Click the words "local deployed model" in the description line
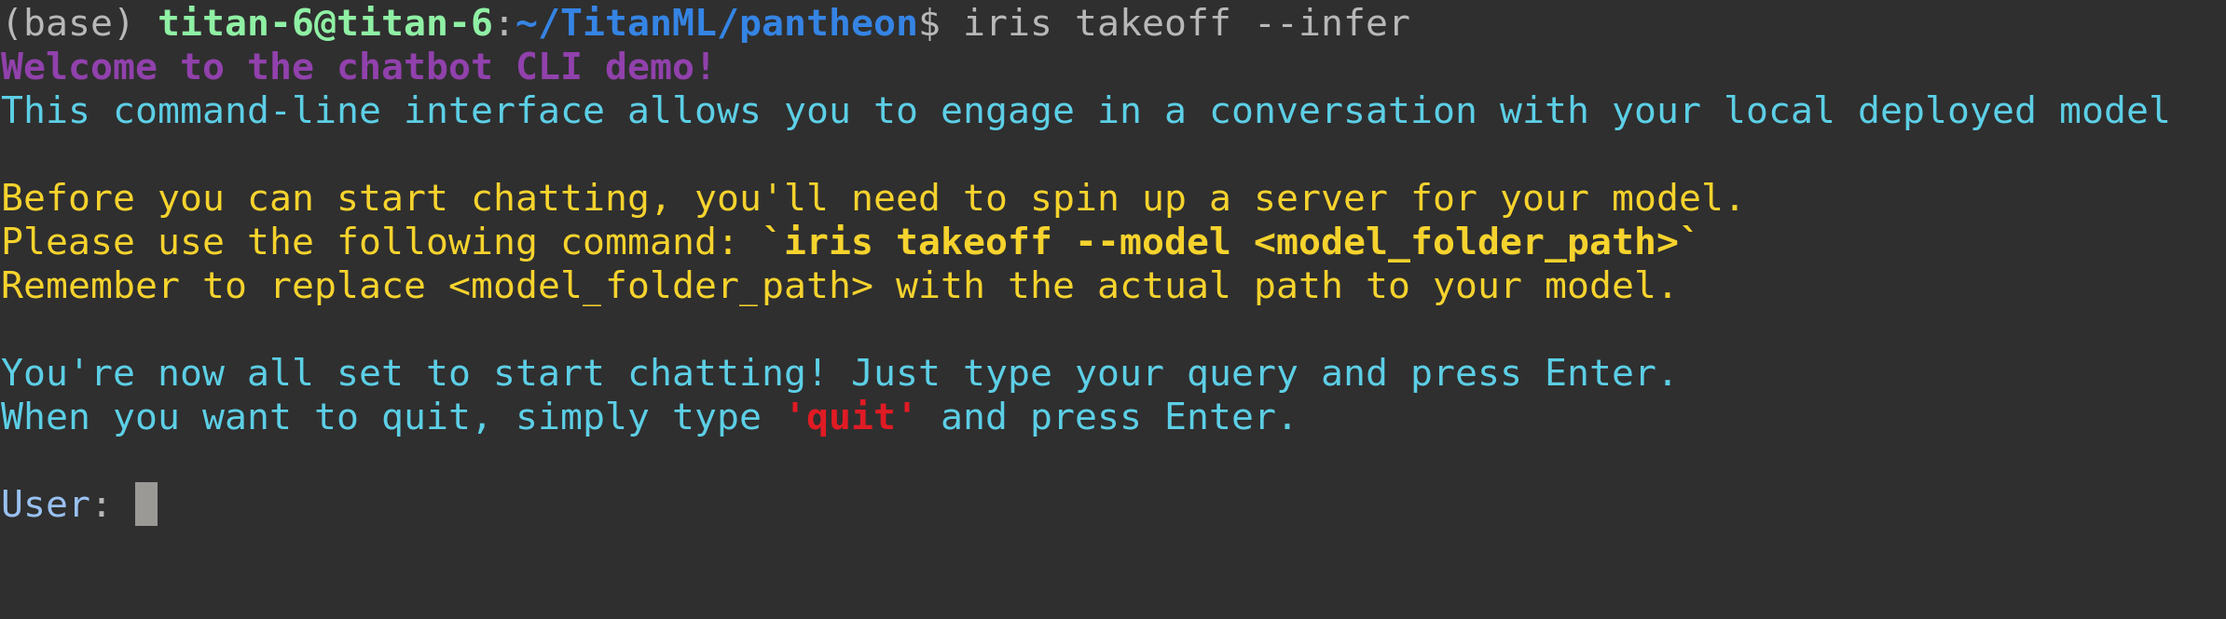The image size is (2226, 619). point(1945,111)
